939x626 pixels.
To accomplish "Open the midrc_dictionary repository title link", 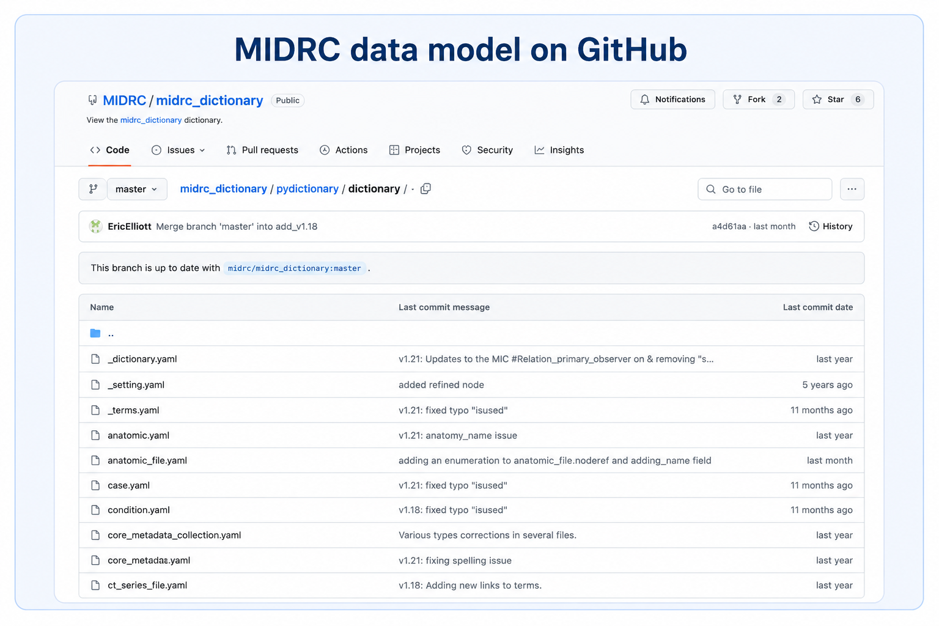I will click(x=209, y=100).
